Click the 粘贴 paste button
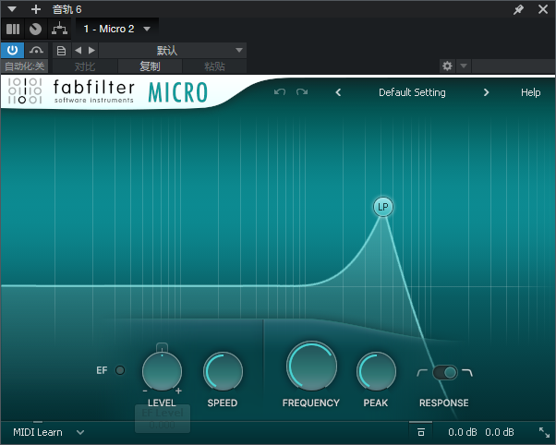 pos(214,66)
